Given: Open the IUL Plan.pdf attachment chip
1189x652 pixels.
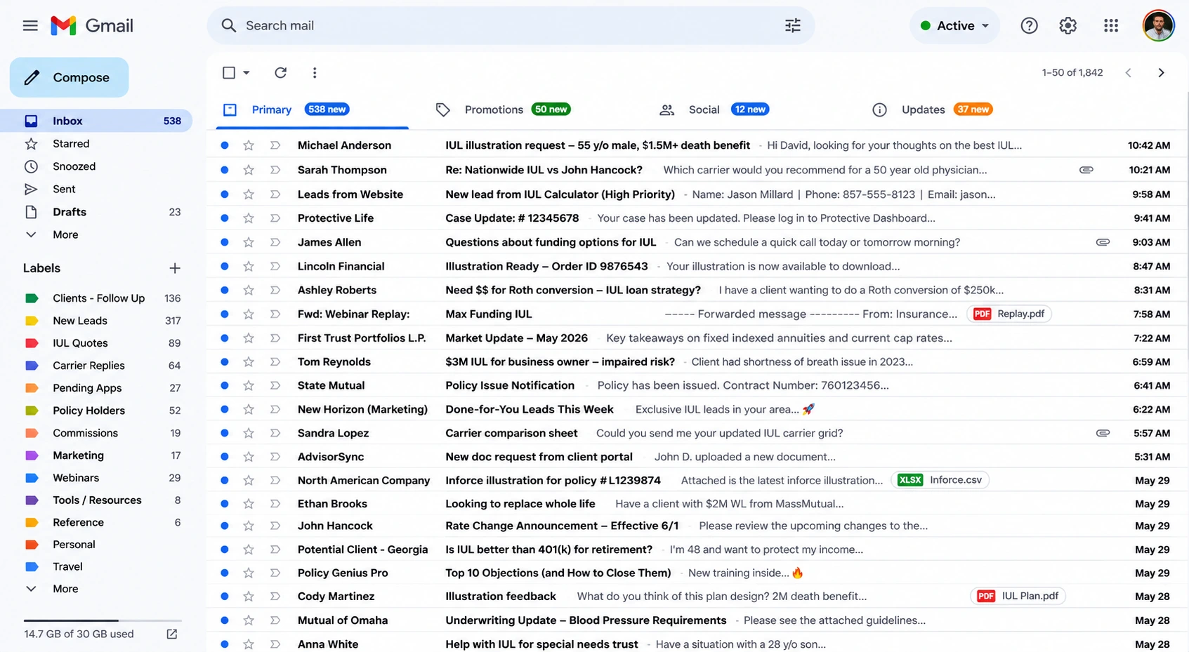Looking at the screenshot, I should coord(1018,596).
